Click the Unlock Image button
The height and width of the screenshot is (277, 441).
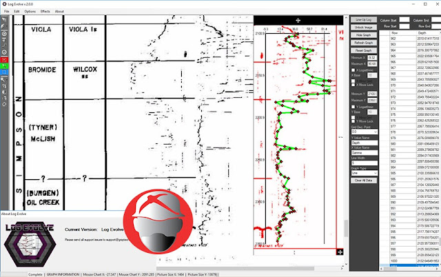click(x=364, y=28)
